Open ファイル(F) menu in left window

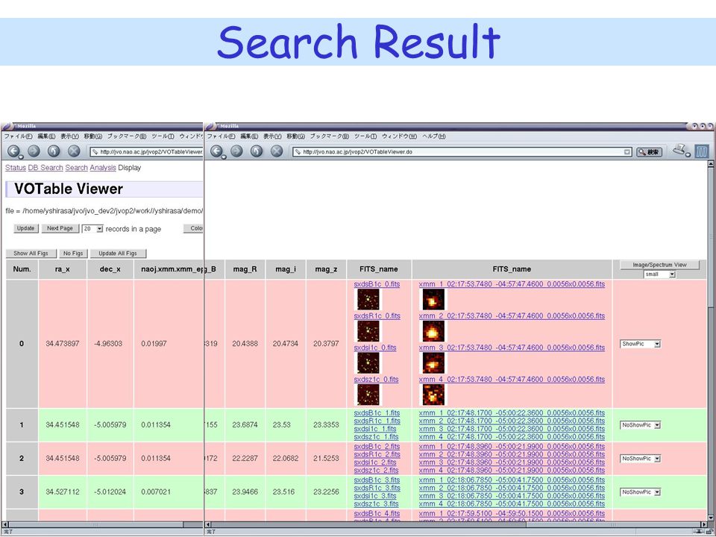tap(18, 136)
